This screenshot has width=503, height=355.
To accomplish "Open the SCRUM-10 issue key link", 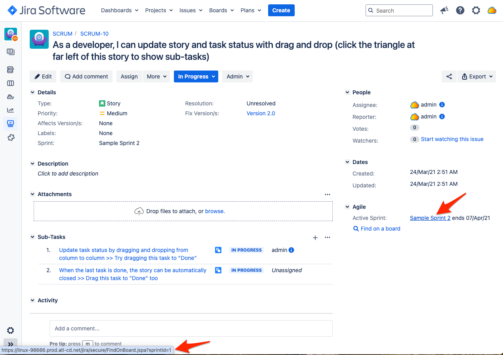I will [x=94, y=34].
